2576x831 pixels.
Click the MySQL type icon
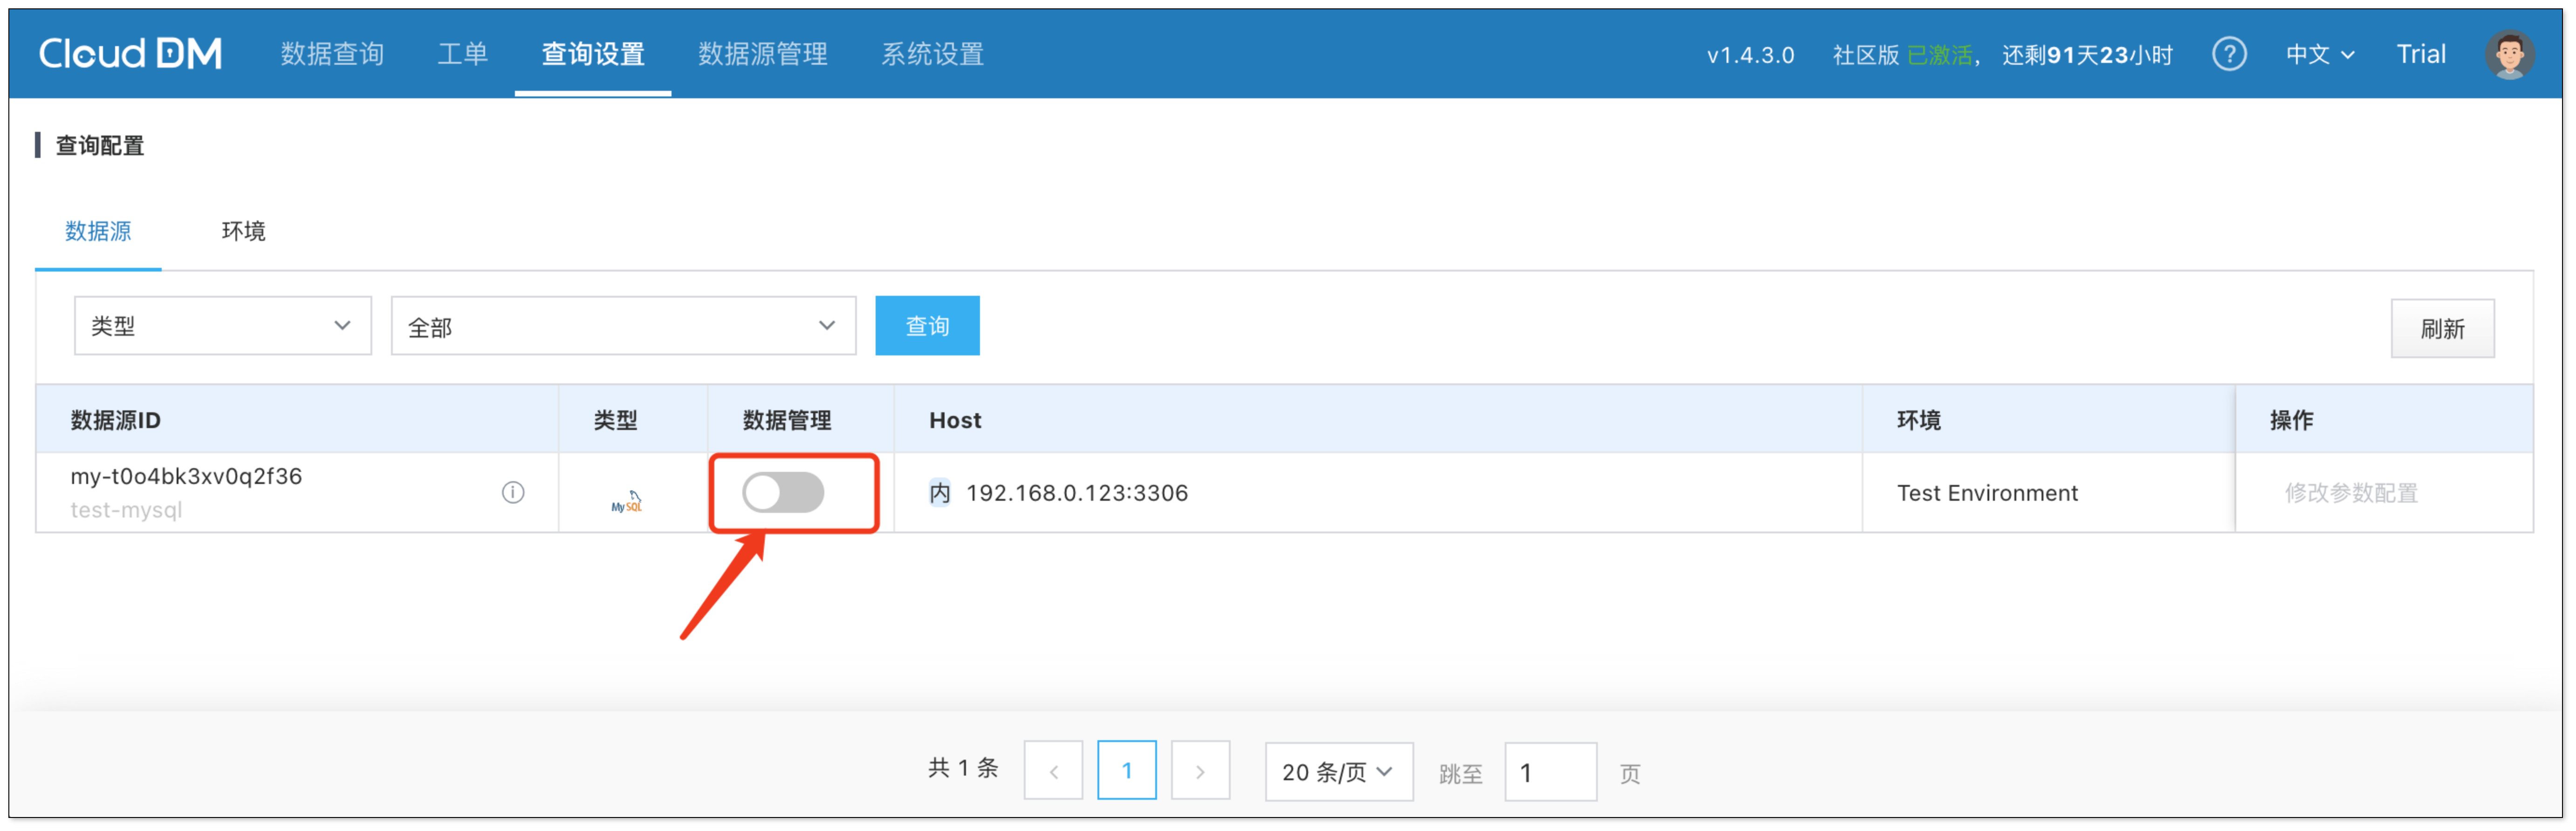coord(627,501)
